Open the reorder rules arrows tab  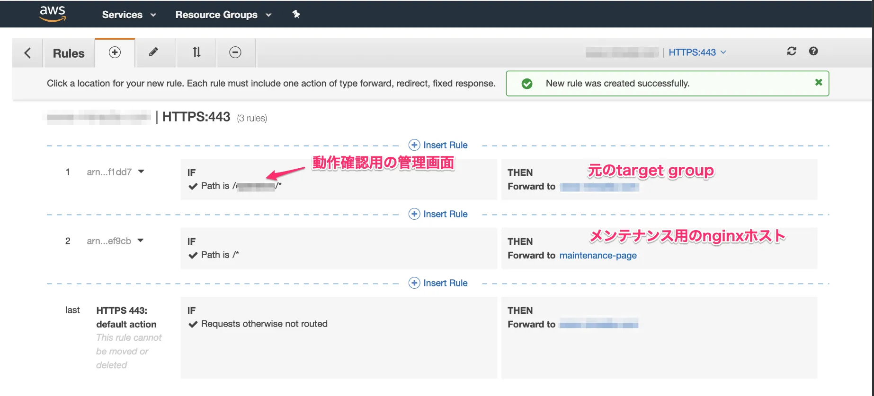click(x=196, y=52)
